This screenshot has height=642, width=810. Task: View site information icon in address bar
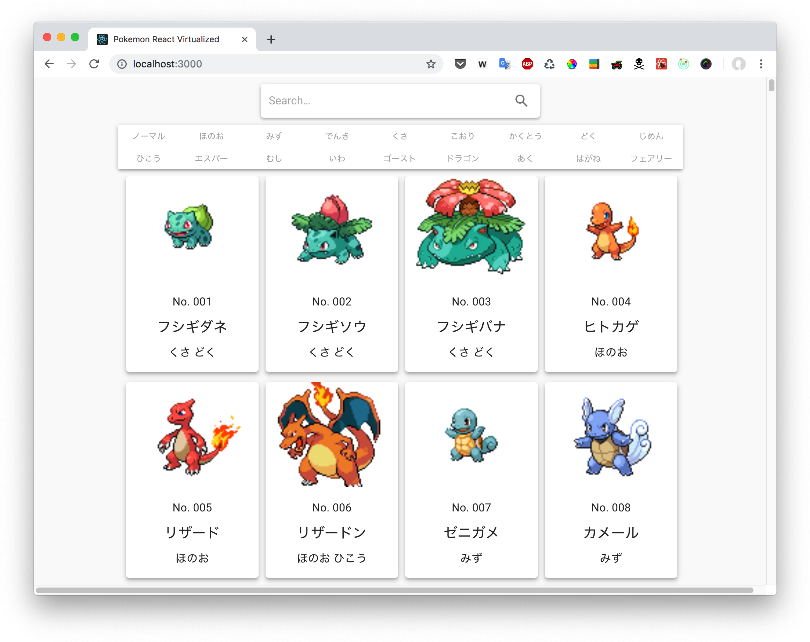(x=122, y=64)
